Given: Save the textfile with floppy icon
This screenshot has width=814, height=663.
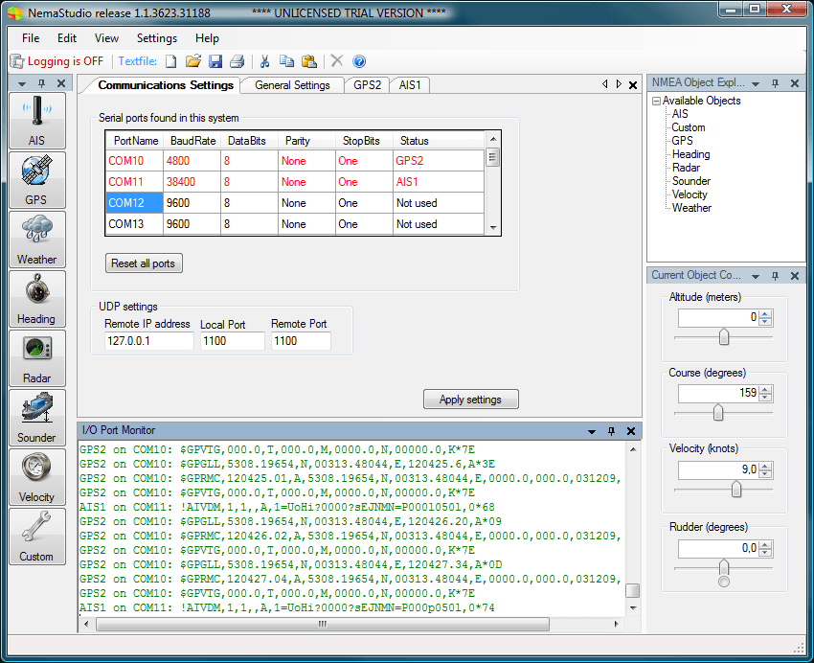Looking at the screenshot, I should pos(215,61).
